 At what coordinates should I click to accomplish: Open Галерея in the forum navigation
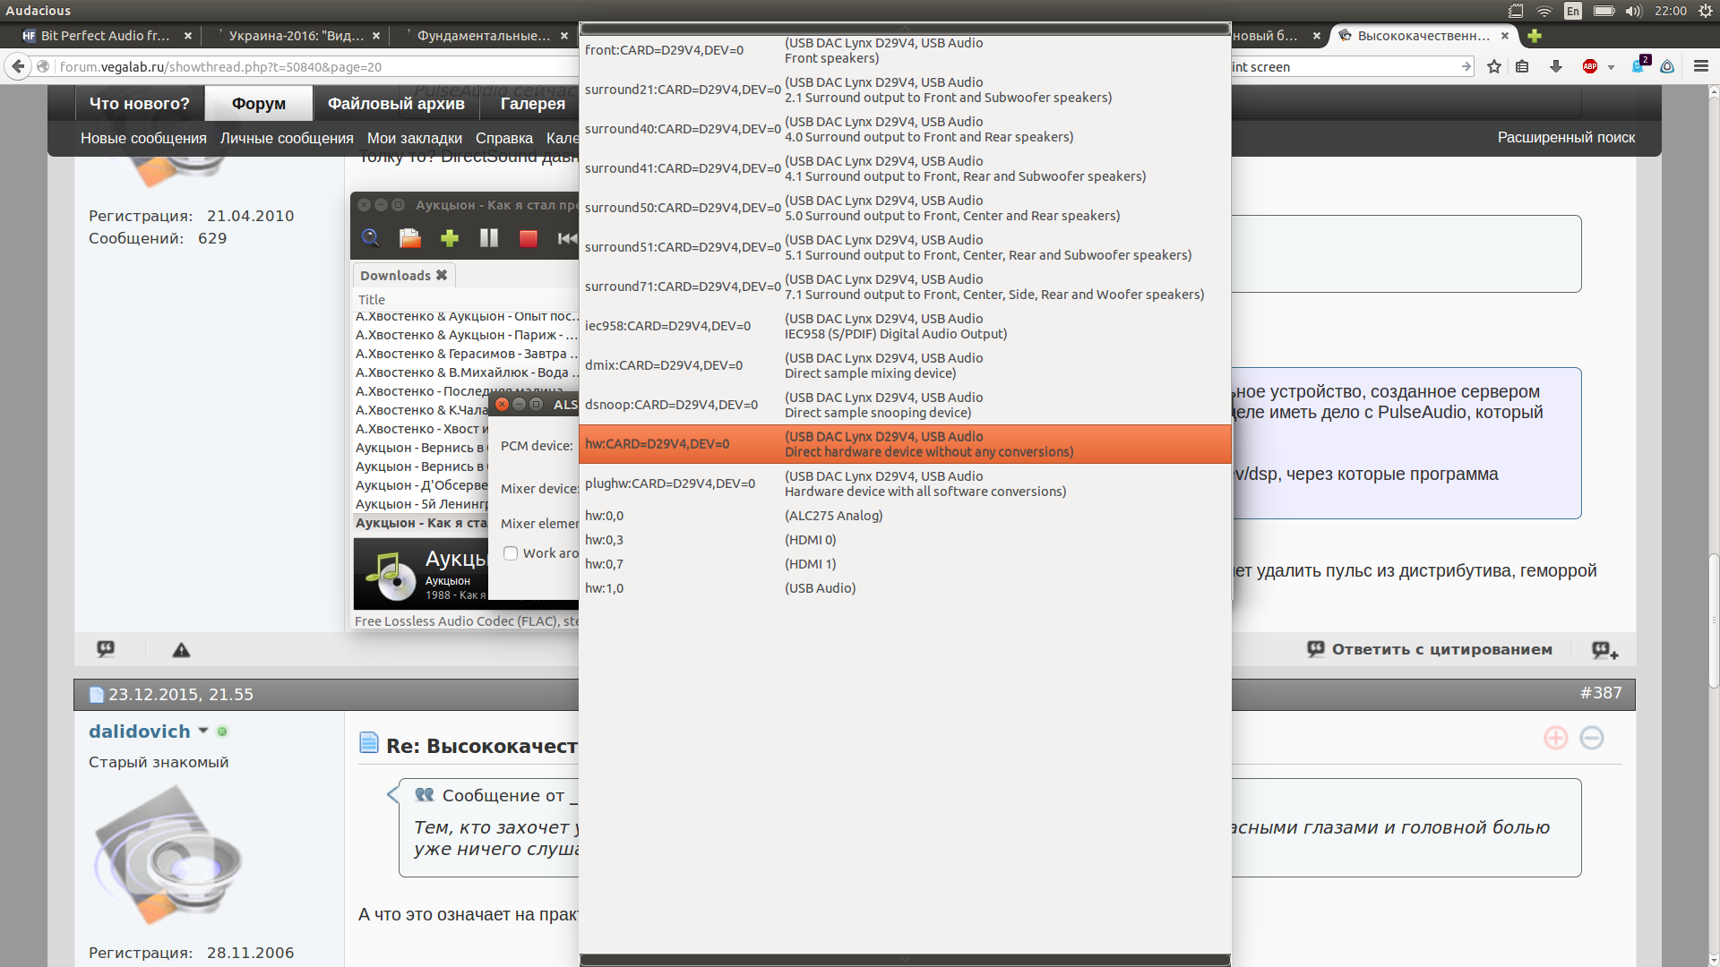(532, 103)
